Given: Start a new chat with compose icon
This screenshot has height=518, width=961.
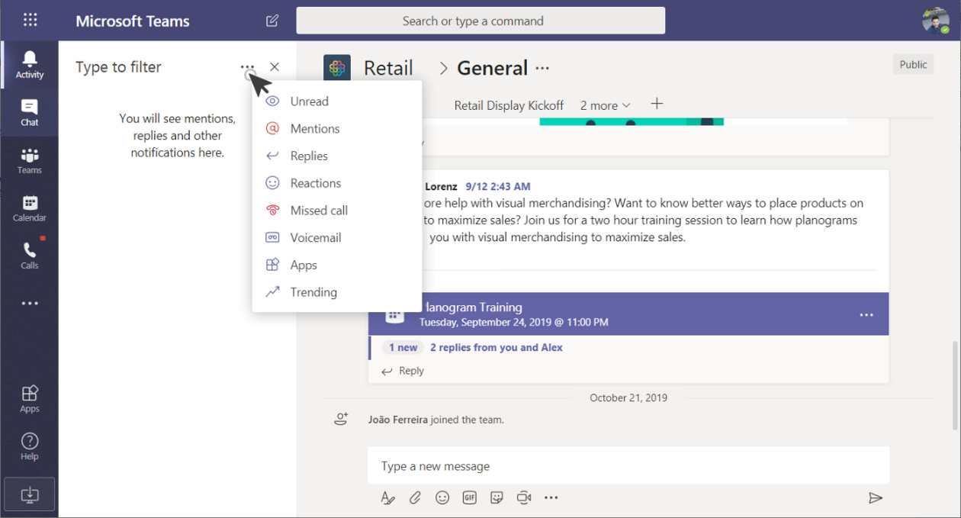Looking at the screenshot, I should (x=272, y=21).
